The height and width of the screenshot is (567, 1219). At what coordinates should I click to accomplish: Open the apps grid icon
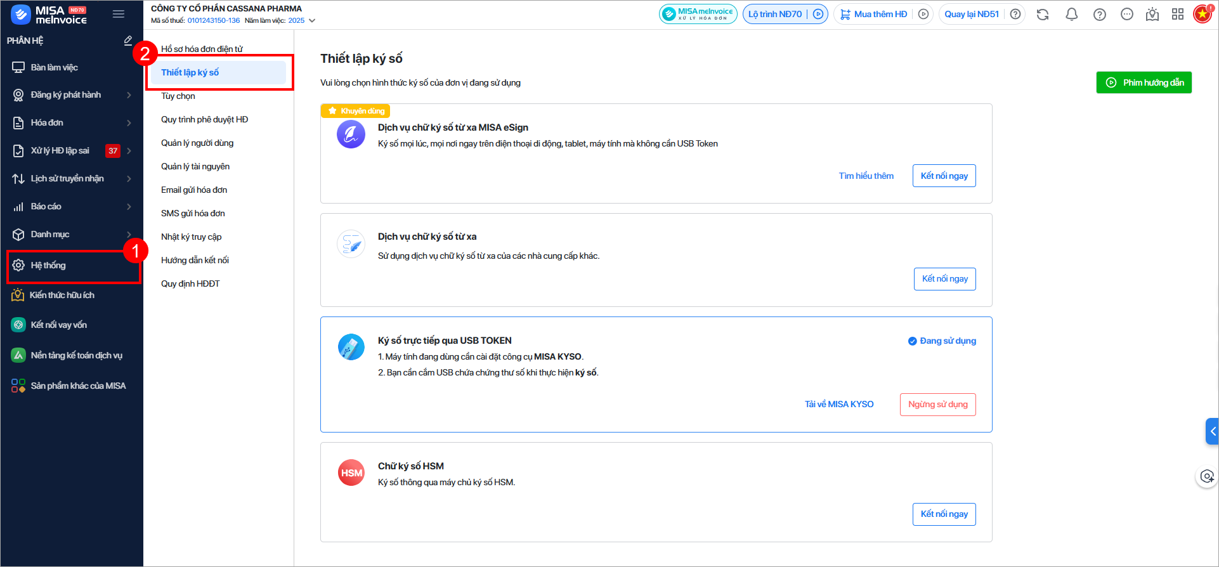point(1178,15)
